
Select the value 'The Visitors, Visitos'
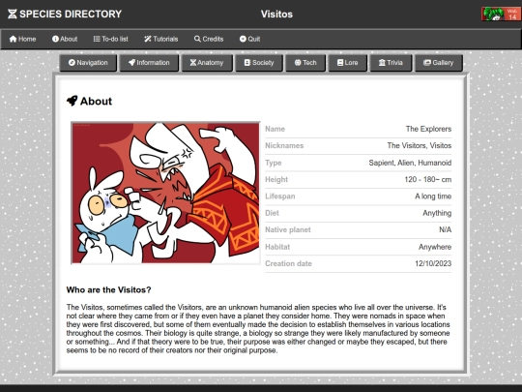point(420,145)
